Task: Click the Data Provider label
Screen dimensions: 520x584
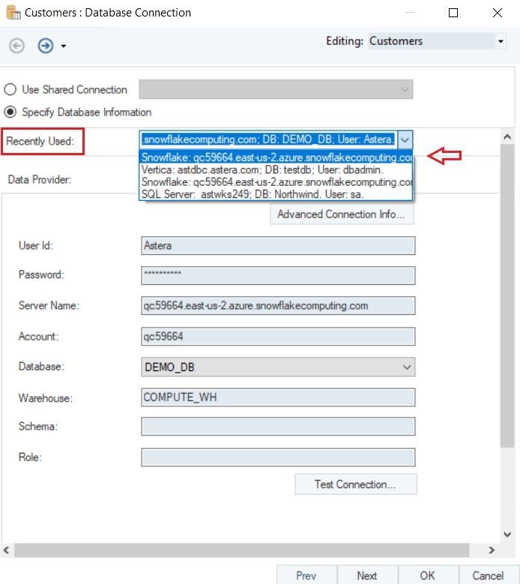Action: [x=40, y=179]
